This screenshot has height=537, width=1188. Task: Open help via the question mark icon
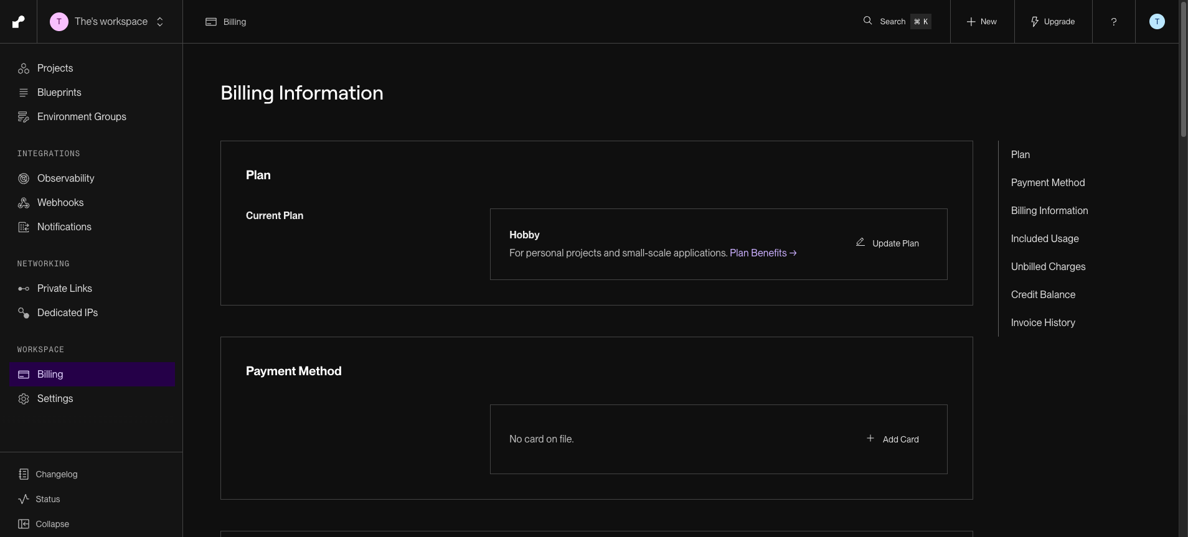[x=1114, y=22]
